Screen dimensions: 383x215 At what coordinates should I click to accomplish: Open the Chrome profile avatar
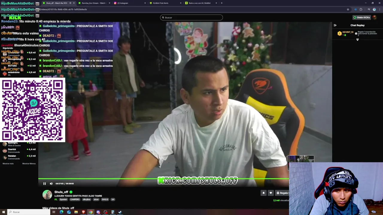pyautogui.click(x=374, y=9)
